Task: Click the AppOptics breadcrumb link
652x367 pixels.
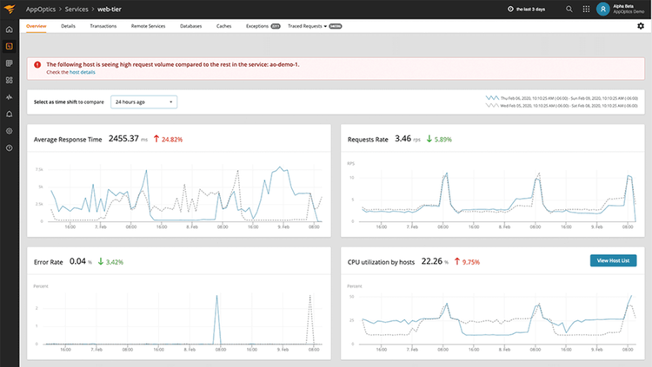Action: [x=41, y=10]
